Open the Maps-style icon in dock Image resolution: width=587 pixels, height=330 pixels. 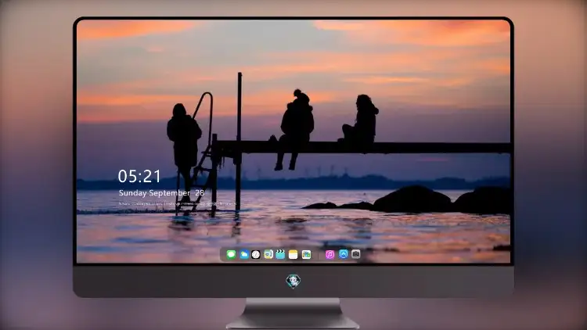(x=268, y=254)
